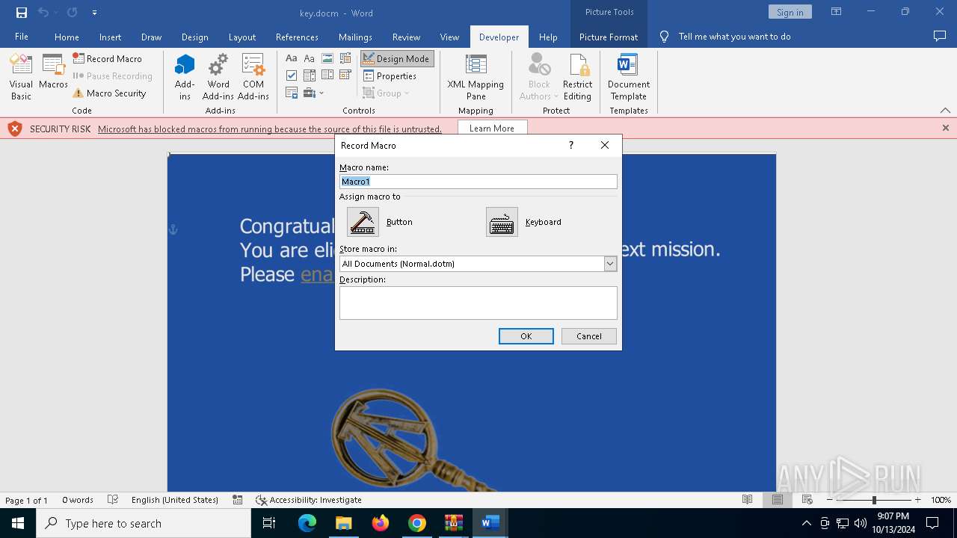Screen dimensions: 957x538
Task: Insert Check Box content control
Action: 292,75
